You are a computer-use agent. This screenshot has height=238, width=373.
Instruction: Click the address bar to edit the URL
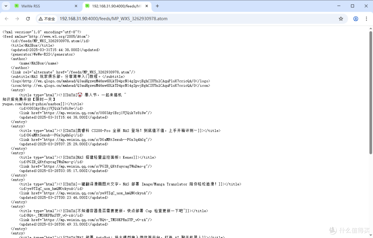pos(138,19)
